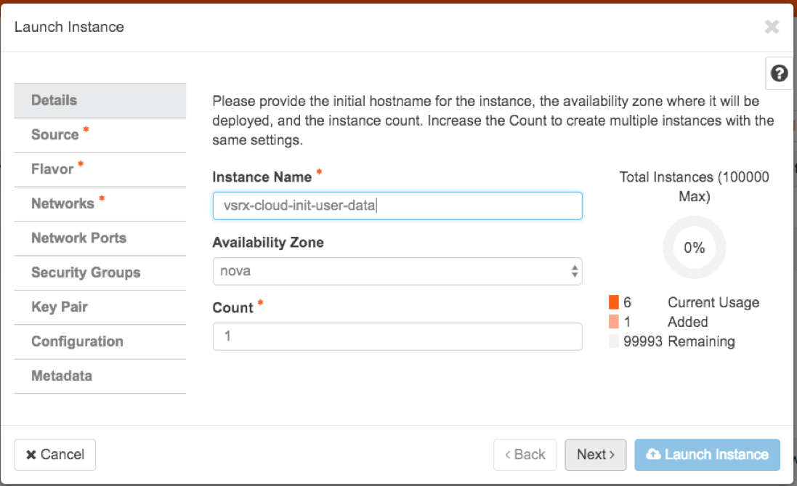Screen dimensions: 797x486
Task: Open the Availability Zone dropdown
Action: tap(397, 271)
